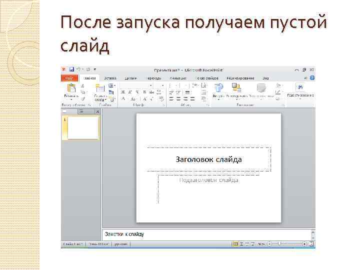Toggle italic К formatting

pyautogui.click(x=130, y=92)
